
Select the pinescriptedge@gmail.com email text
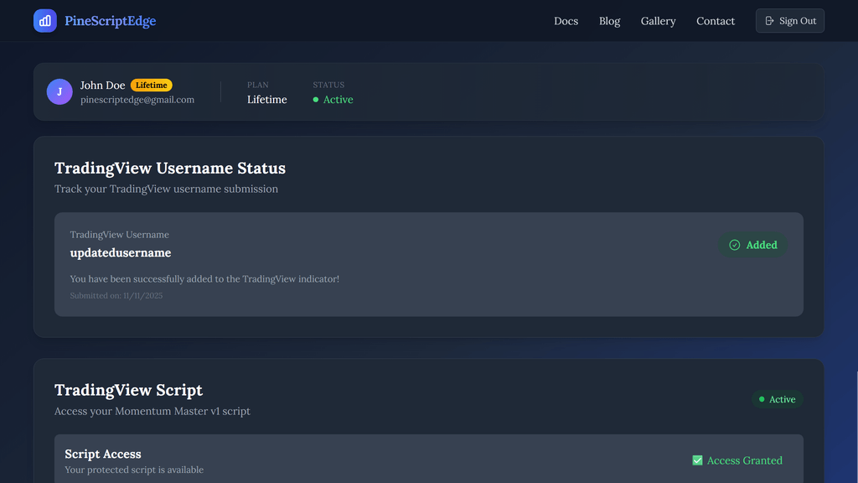(x=137, y=100)
